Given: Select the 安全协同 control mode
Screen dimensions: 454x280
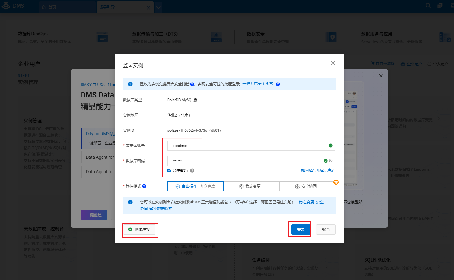Looking at the screenshot, I should (307, 186).
